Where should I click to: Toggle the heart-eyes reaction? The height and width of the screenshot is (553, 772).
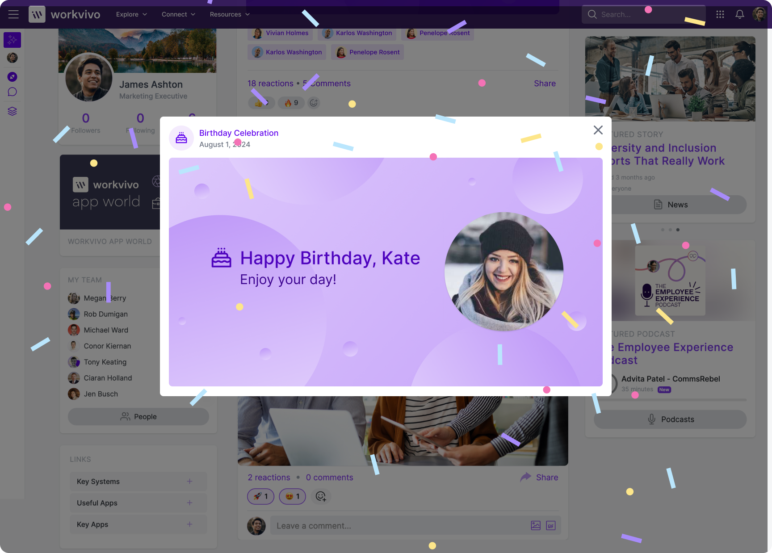(293, 496)
